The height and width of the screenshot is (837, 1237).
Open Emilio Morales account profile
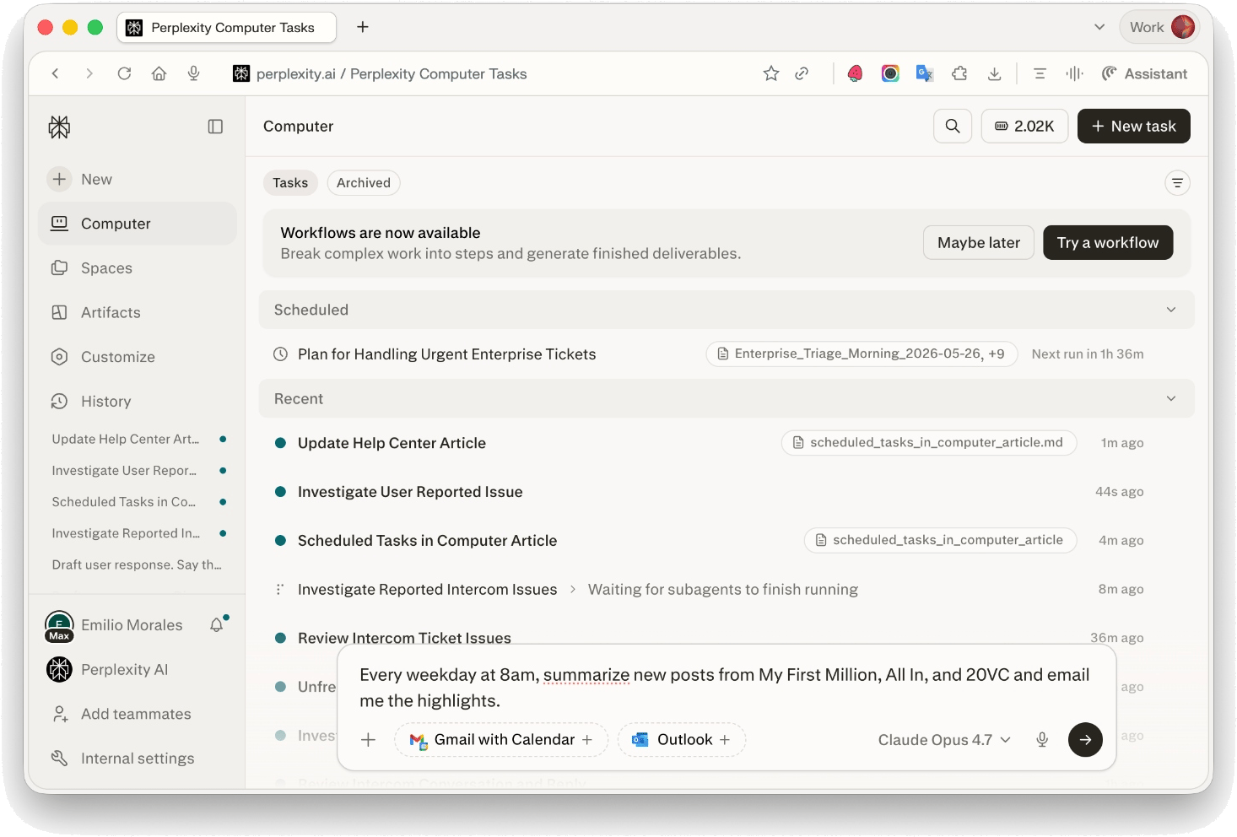click(115, 625)
